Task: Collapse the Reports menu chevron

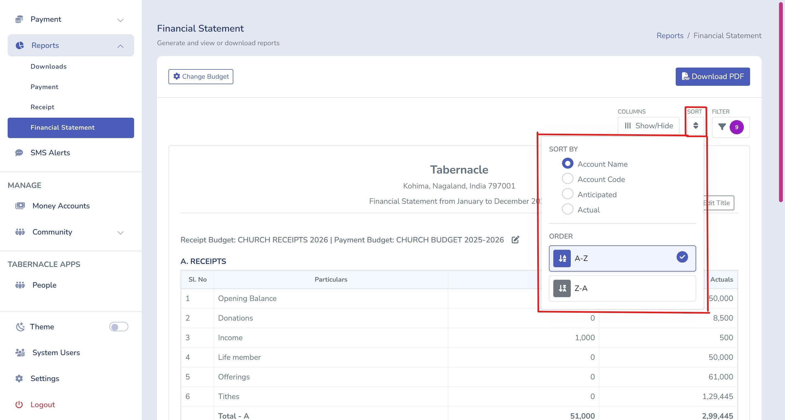Action: [120, 46]
